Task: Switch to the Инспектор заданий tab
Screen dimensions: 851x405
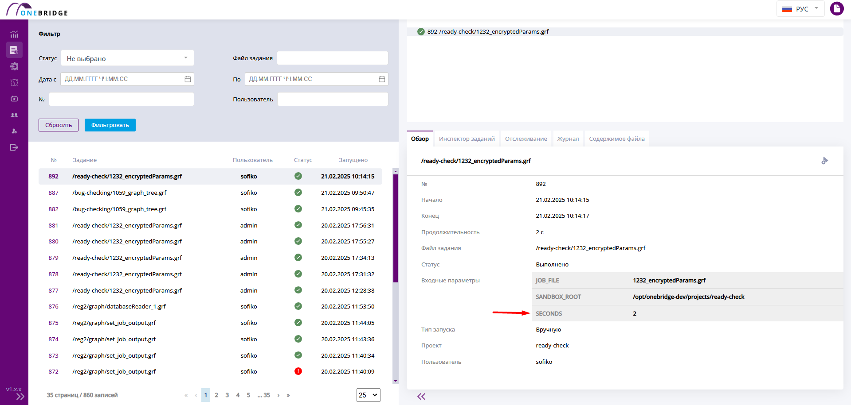Action: [467, 139]
